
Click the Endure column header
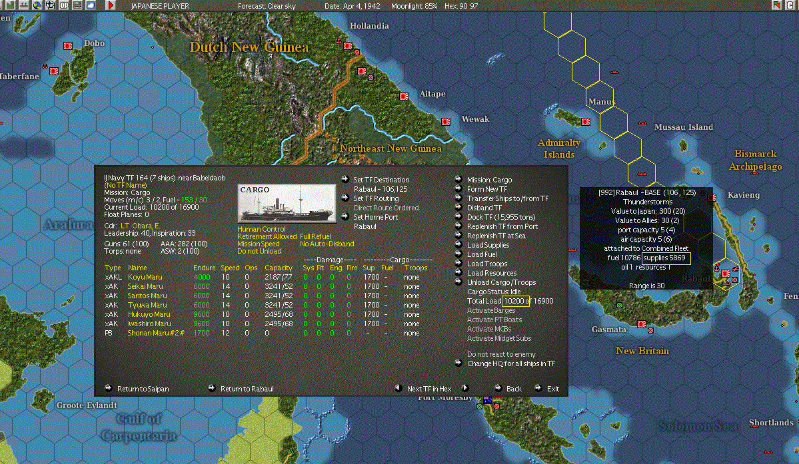pyautogui.click(x=204, y=268)
